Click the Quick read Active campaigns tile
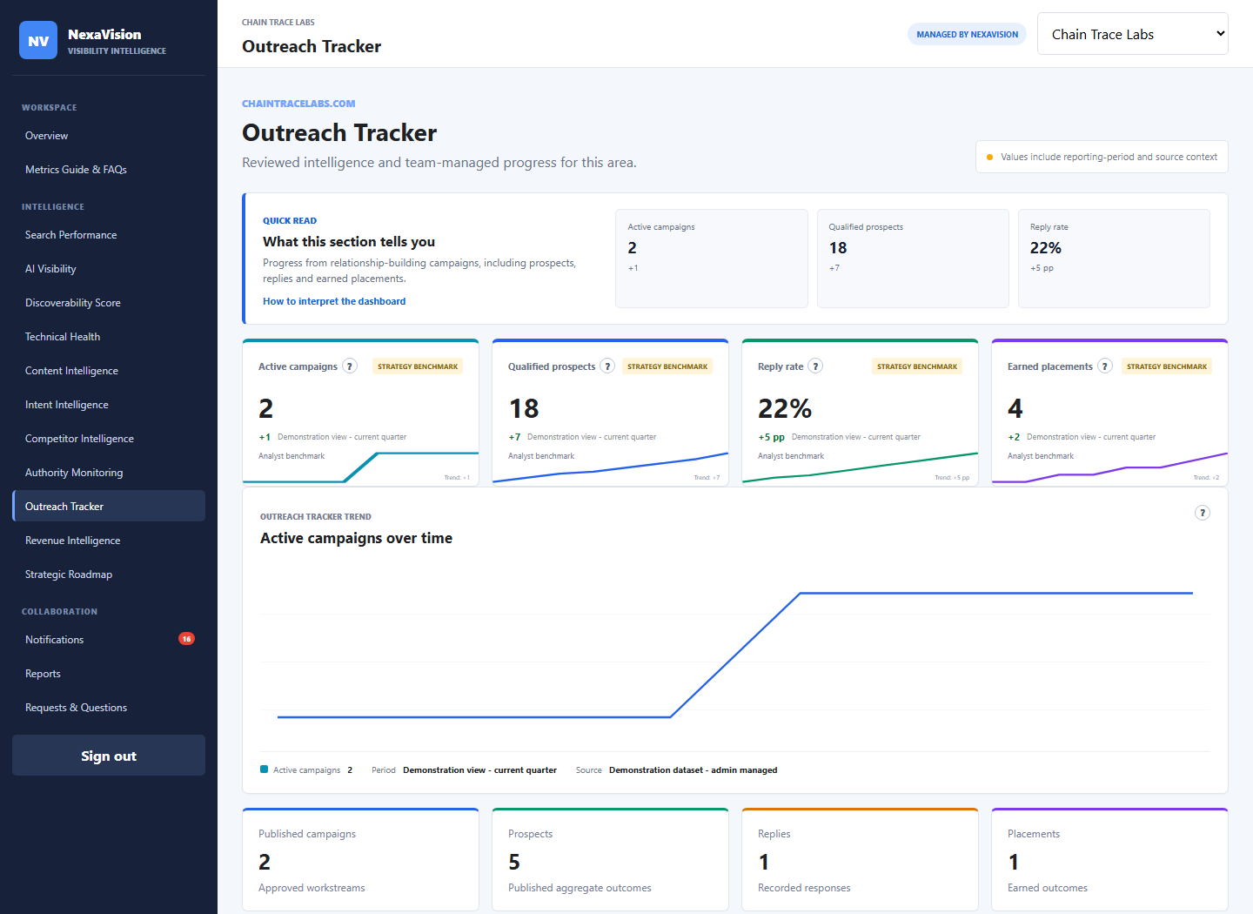The height and width of the screenshot is (914, 1253). point(711,259)
